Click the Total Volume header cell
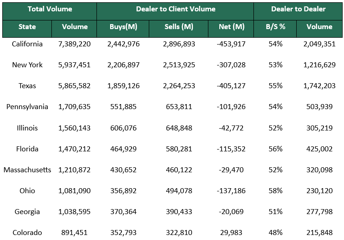Viewport: 344px width, 240px height. pyautogui.click(x=50, y=9)
